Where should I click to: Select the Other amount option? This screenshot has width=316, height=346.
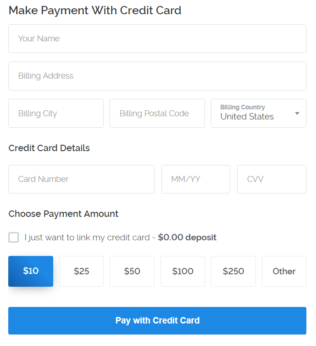pyautogui.click(x=284, y=271)
